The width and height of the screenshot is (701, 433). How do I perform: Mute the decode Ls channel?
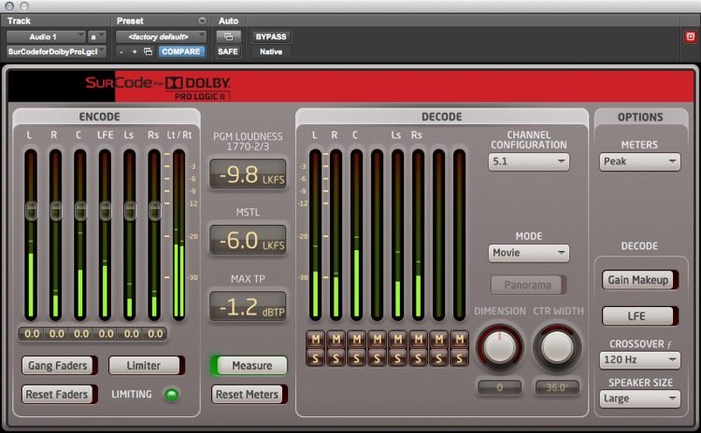(x=398, y=340)
